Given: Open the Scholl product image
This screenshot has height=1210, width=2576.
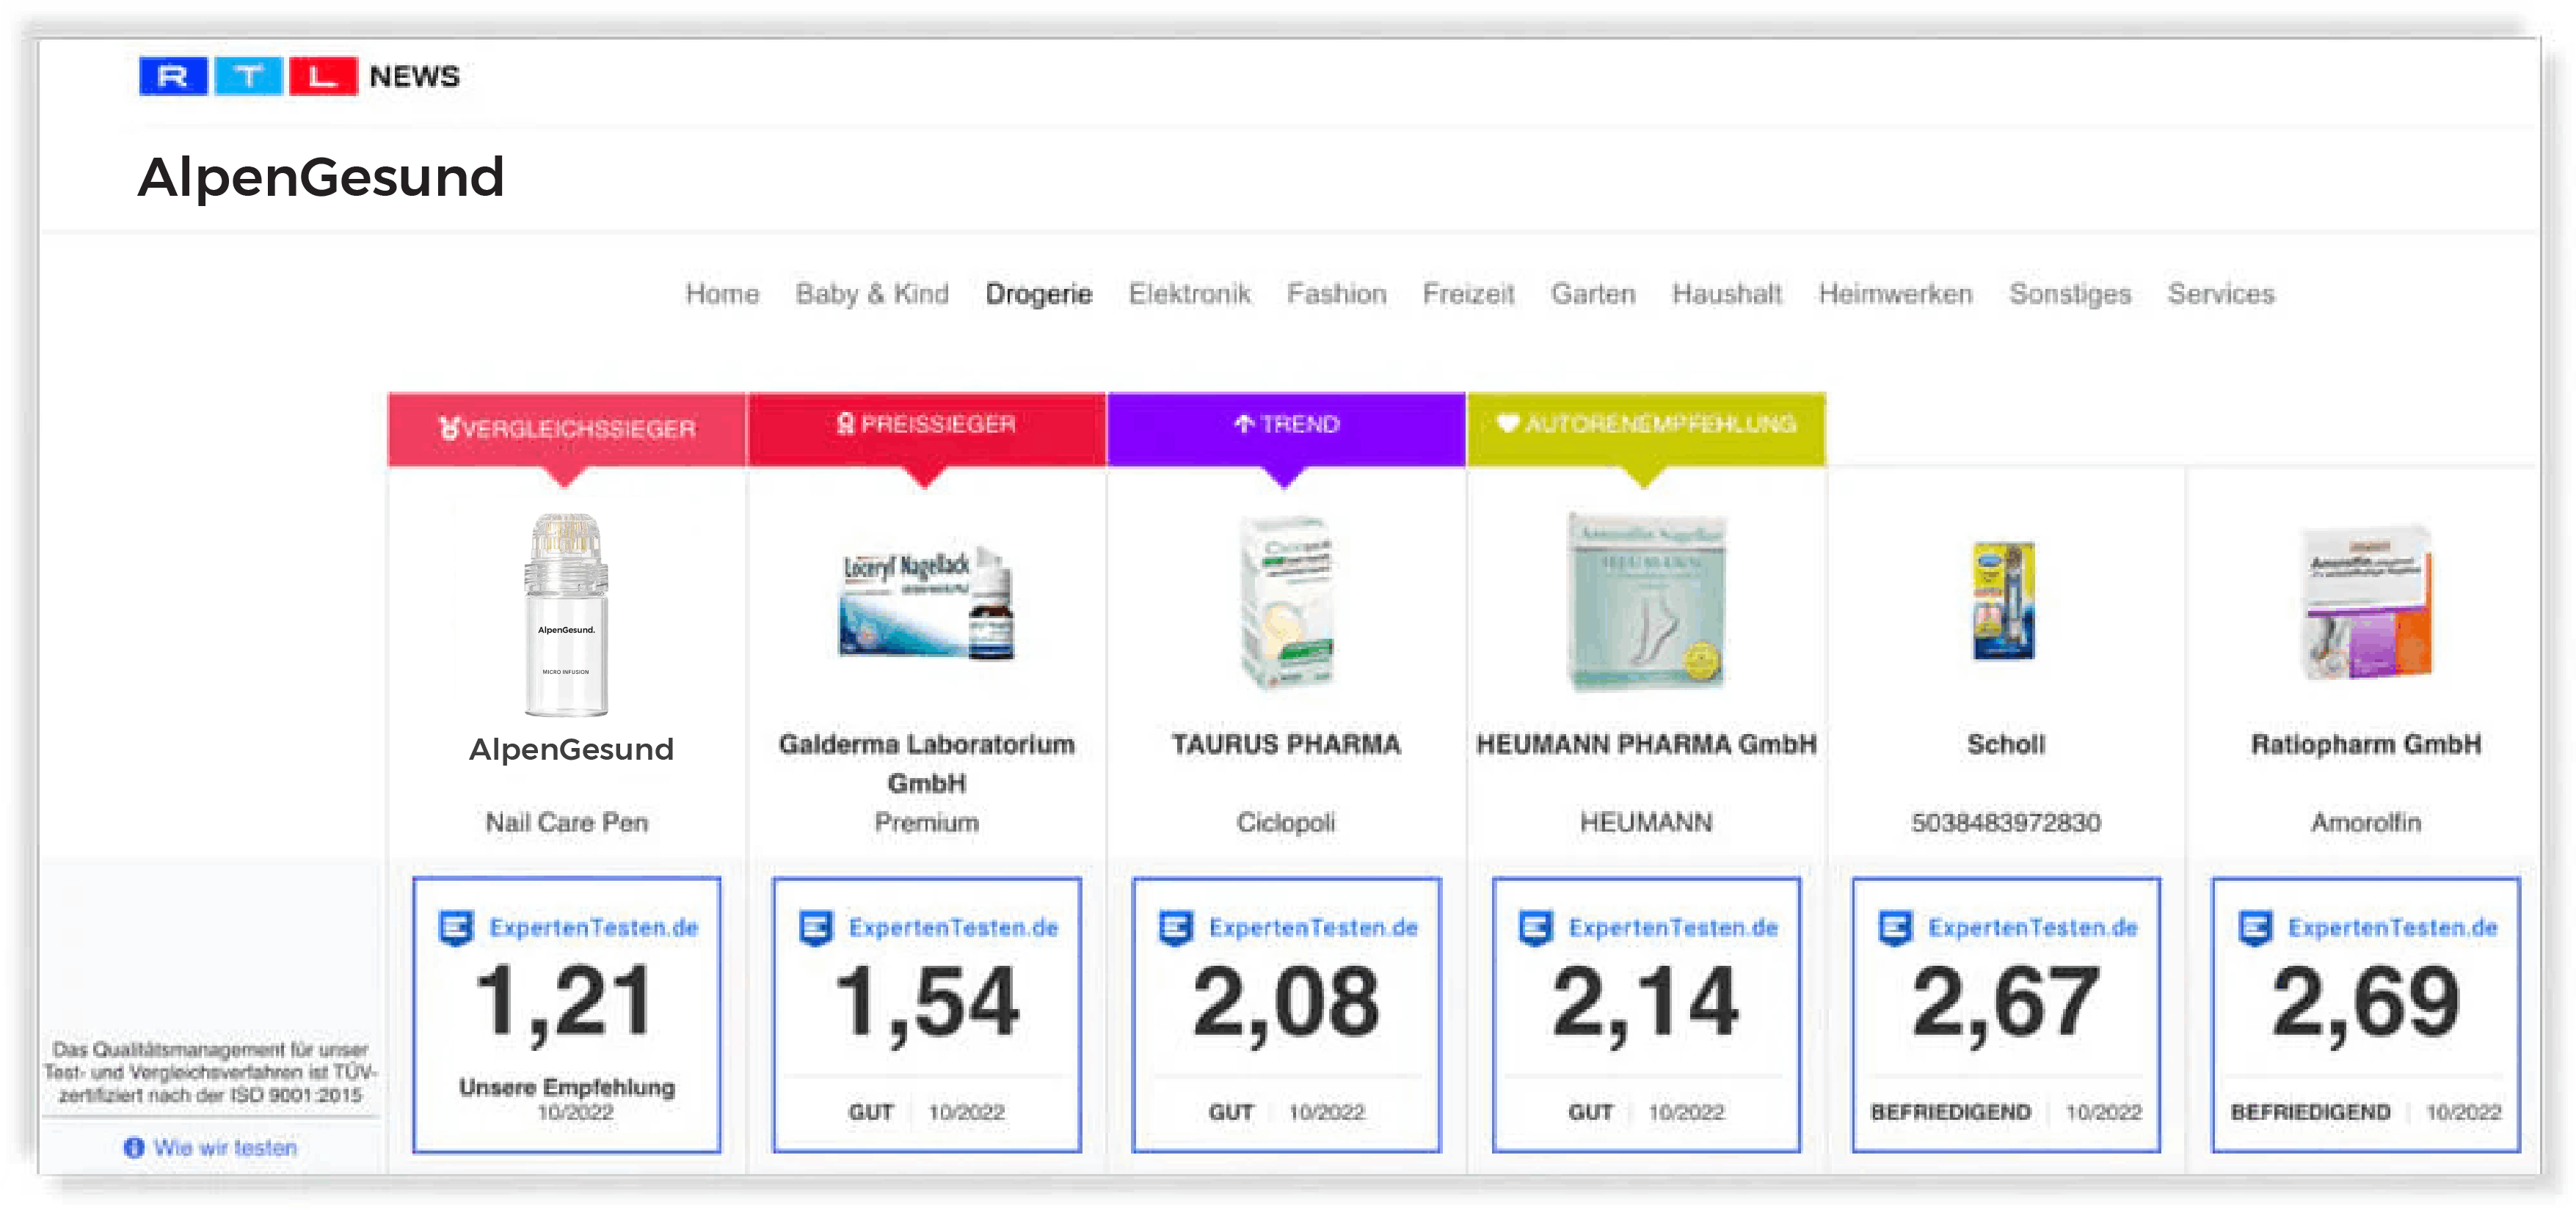Looking at the screenshot, I should tap(2004, 601).
